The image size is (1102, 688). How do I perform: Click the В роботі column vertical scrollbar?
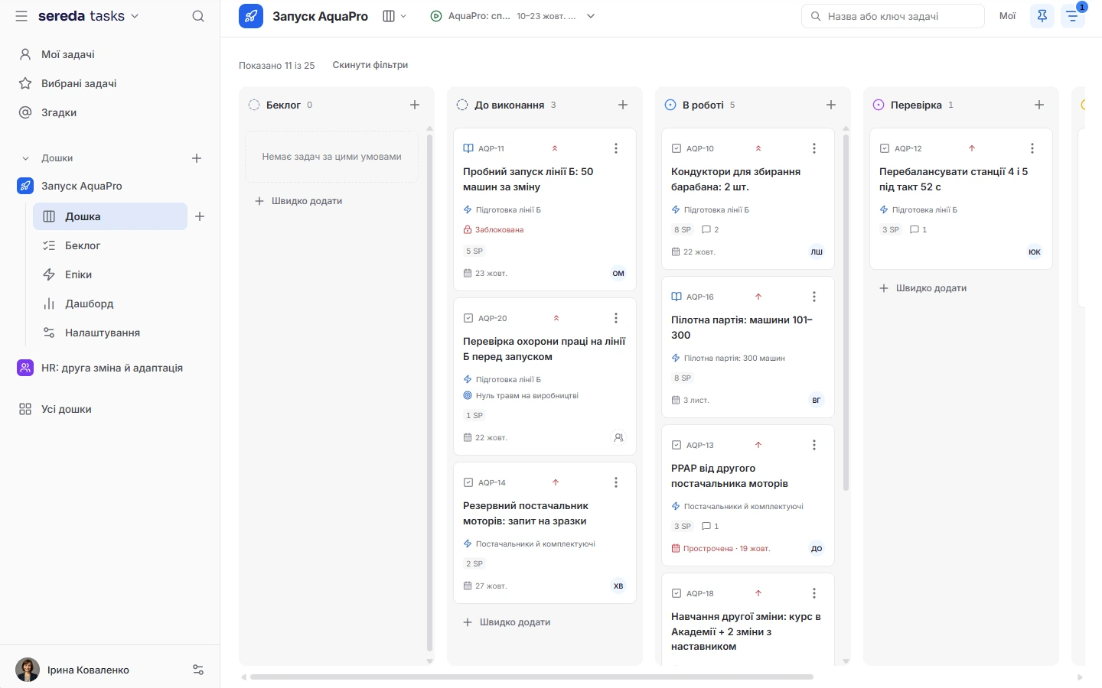[x=846, y=312]
